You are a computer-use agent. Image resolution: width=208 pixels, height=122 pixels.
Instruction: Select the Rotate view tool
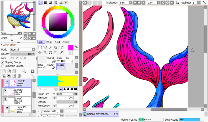[50, 53]
